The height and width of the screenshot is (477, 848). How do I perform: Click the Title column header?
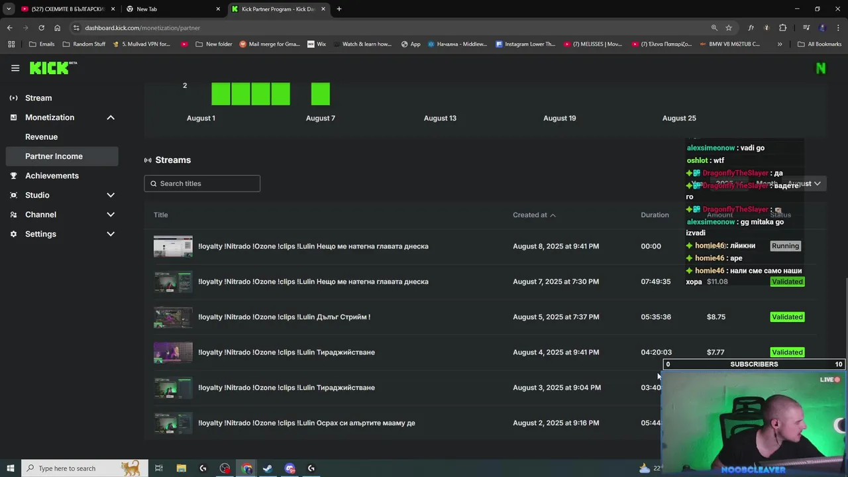[161, 215]
